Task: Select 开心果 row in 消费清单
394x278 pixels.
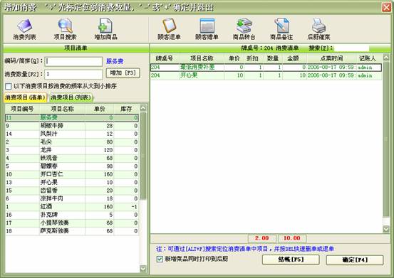Action: coord(266,75)
